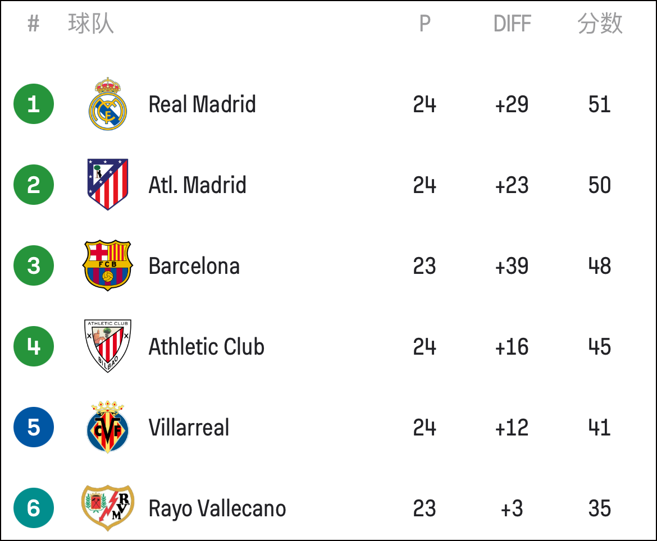Viewport: 657px width, 541px height.
Task: Click Atl. Madrid's 50 points value
Action: pyautogui.click(x=600, y=185)
